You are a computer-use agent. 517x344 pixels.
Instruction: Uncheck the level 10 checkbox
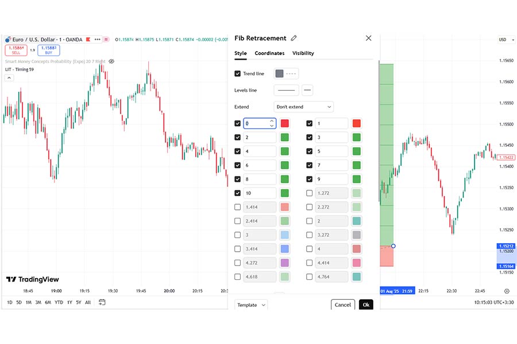[237, 193]
